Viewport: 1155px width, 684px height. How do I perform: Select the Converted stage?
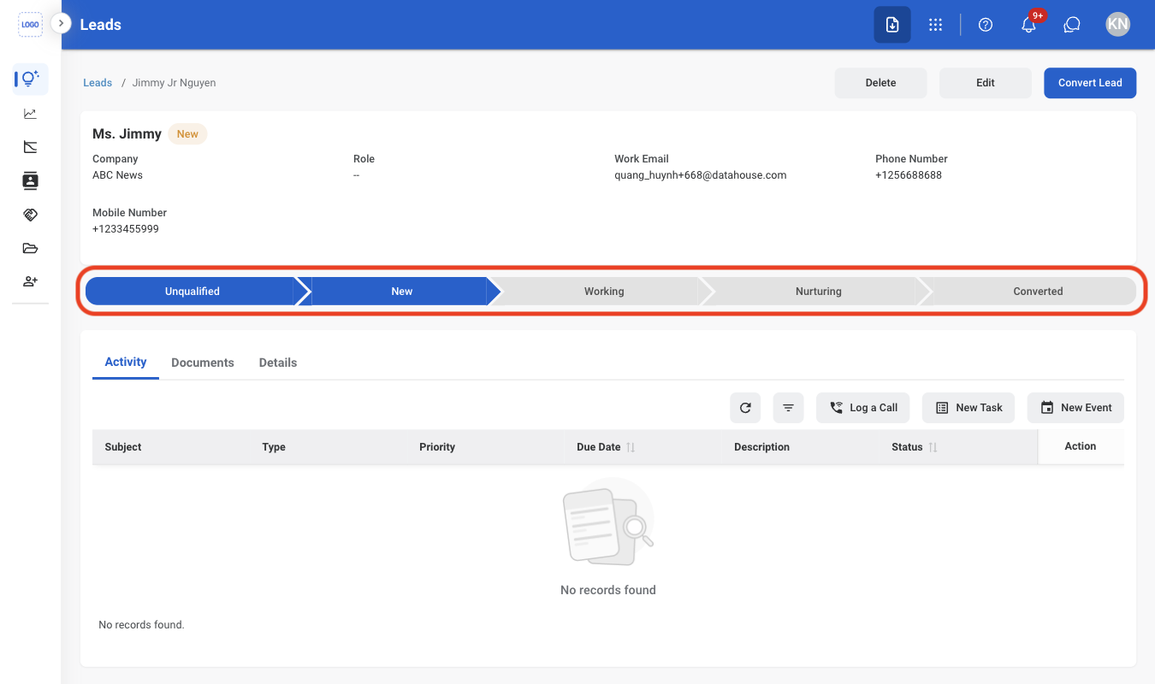point(1038,291)
